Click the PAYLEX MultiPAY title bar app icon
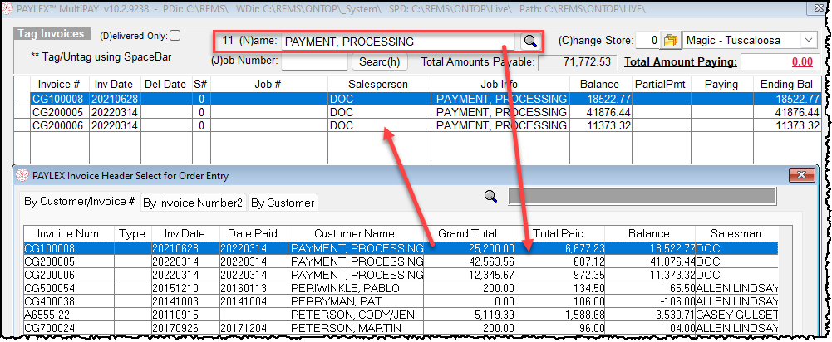Image resolution: width=832 pixels, height=342 pixels. (8, 7)
